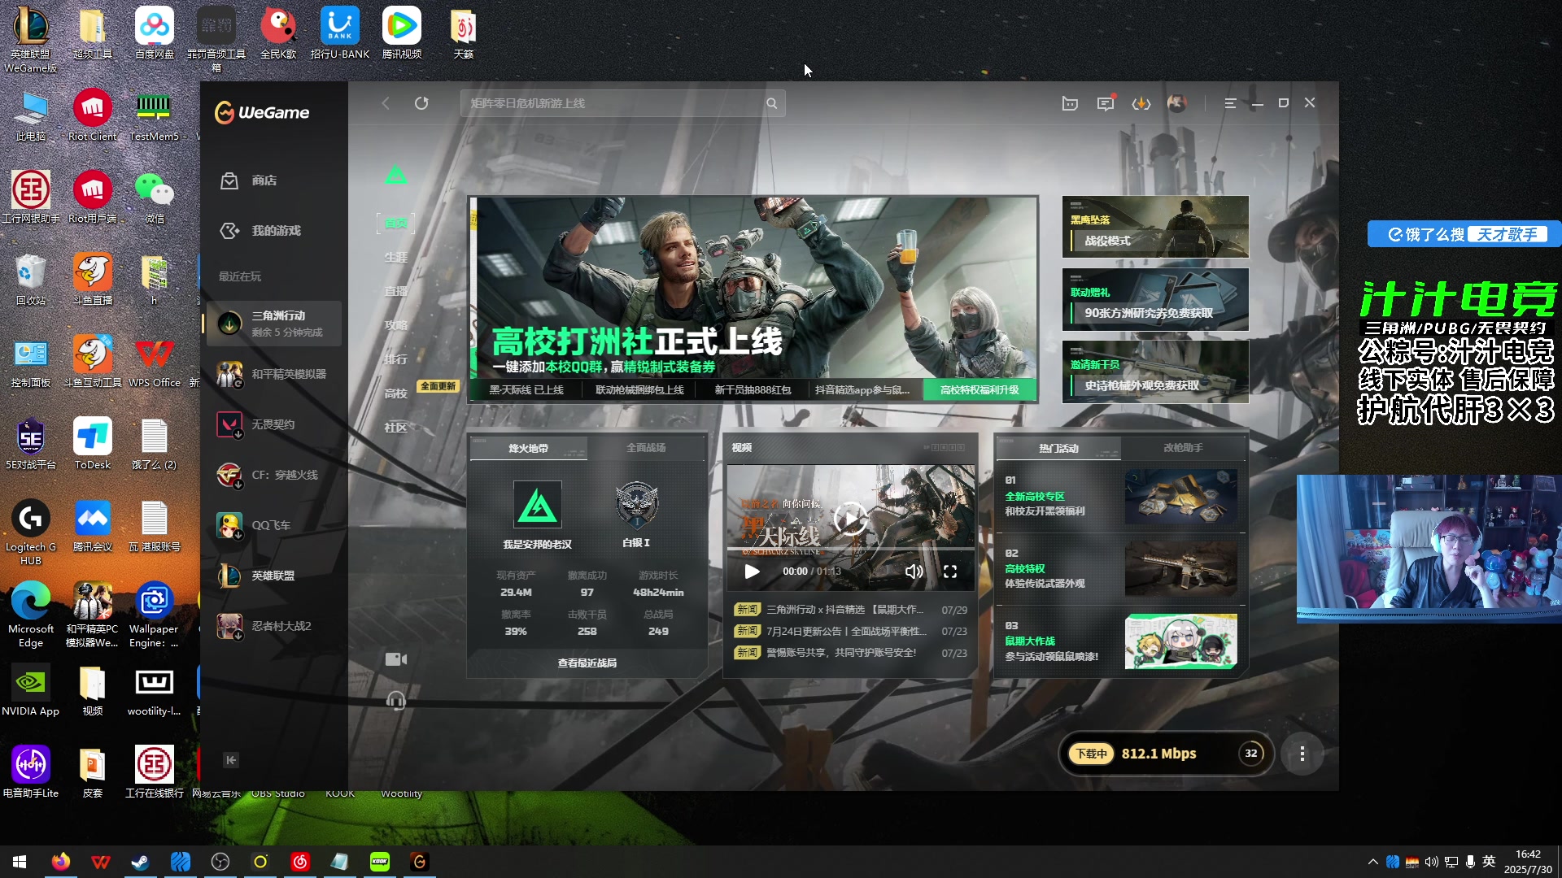Click Windows Start button
This screenshot has width=1562, height=878.
(x=20, y=862)
